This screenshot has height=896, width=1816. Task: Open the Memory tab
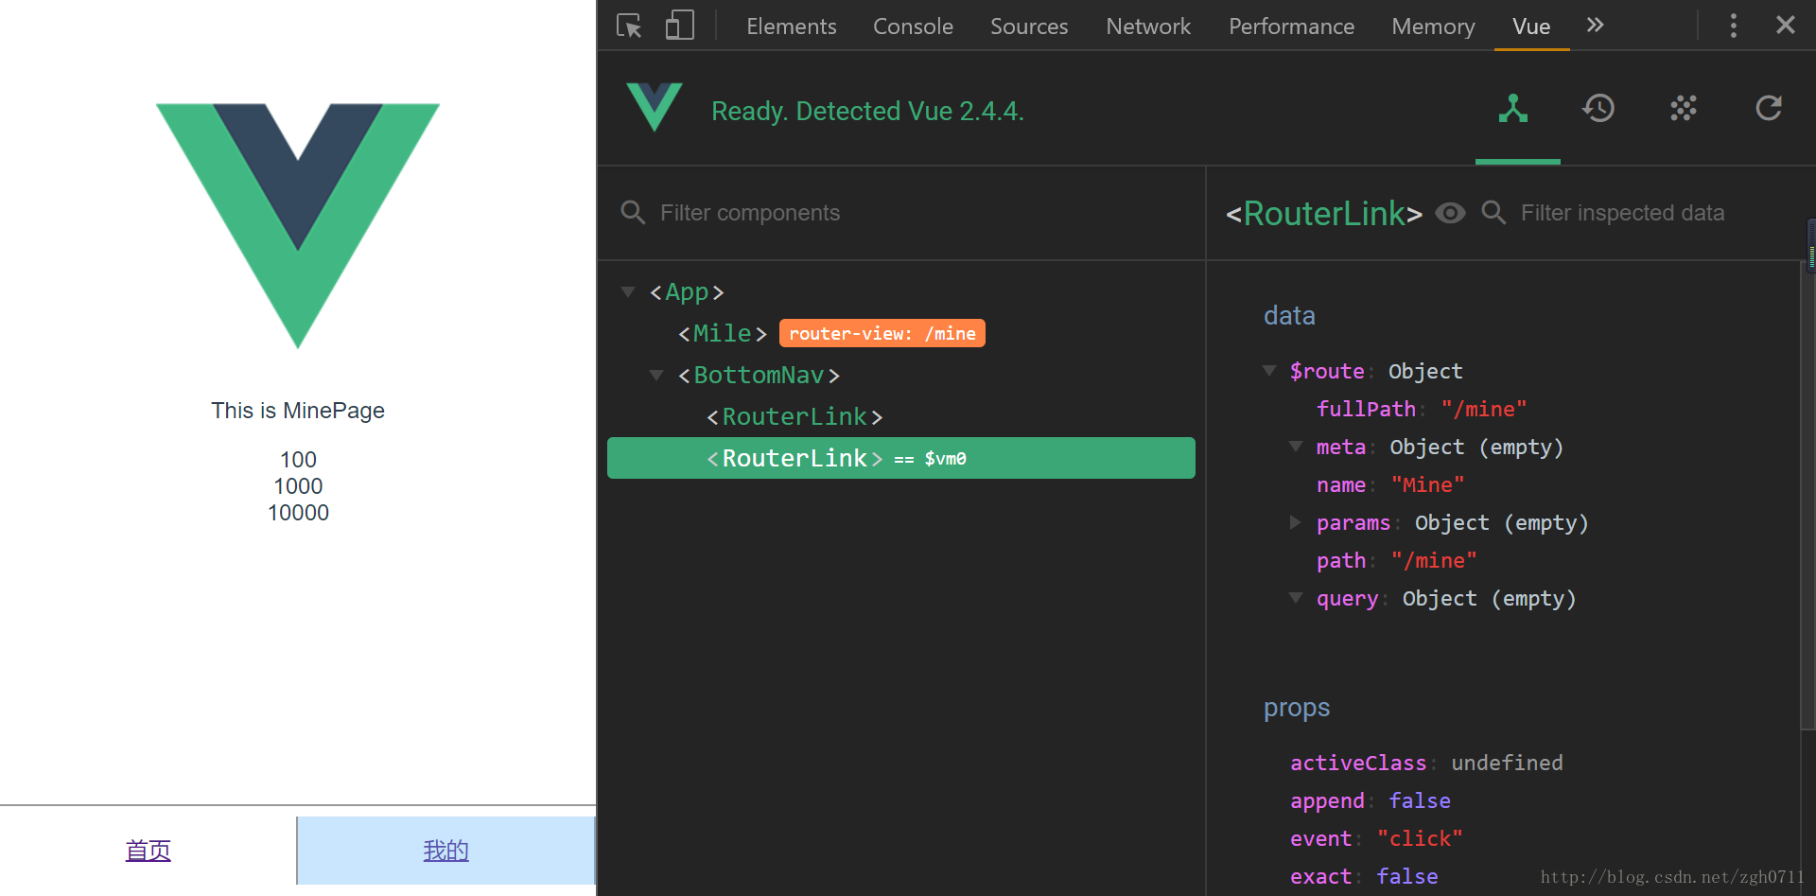coord(1433,26)
